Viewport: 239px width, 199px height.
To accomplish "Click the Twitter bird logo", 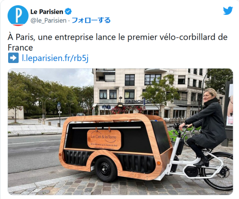I will (228, 11).
